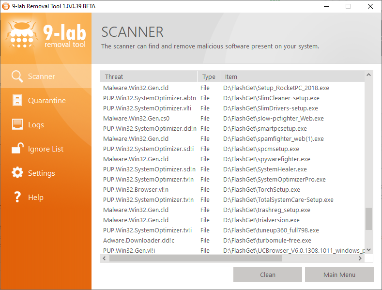Click the horizontal scrollbar thumb
382x290 pixels.
(x=196, y=259)
